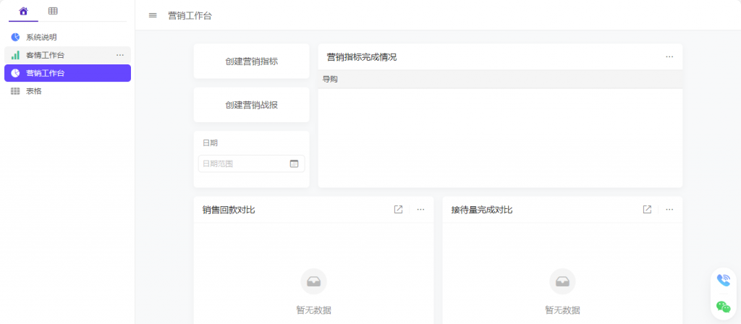Click the 创建营销战报 button
This screenshot has width=741, height=324.
pos(251,105)
